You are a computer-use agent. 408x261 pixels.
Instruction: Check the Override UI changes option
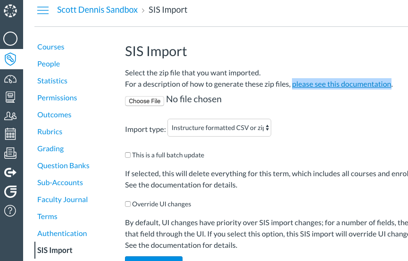(128, 204)
